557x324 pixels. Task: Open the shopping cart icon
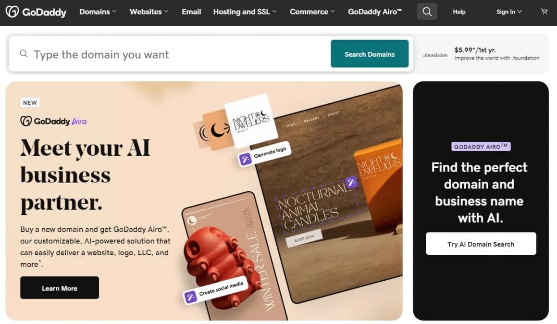[544, 12]
